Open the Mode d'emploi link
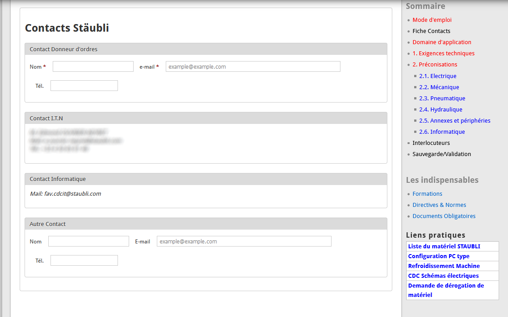 432,20
